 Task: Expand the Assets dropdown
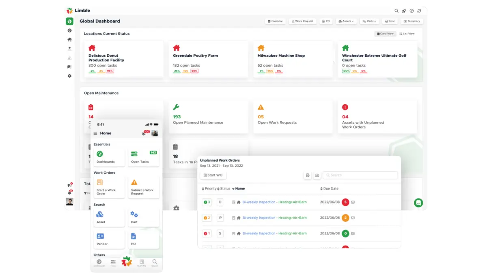click(346, 21)
